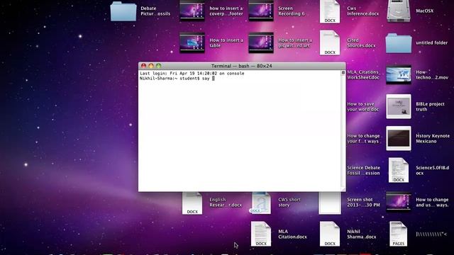Click the Terminal window title bar
Screen dimensions: 454x255
242,66
